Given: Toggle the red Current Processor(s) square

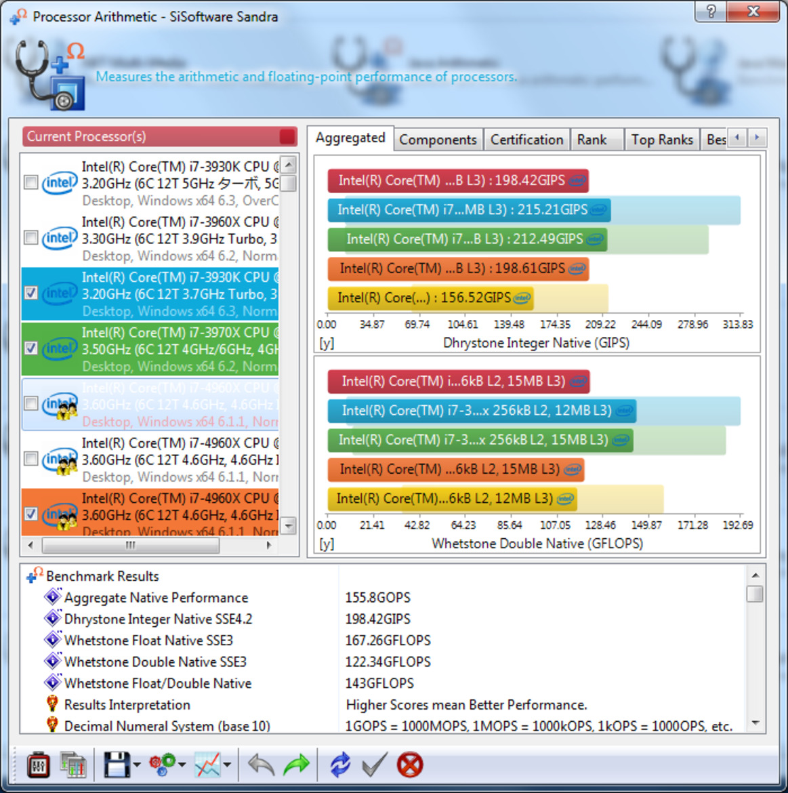Looking at the screenshot, I should point(287,136).
